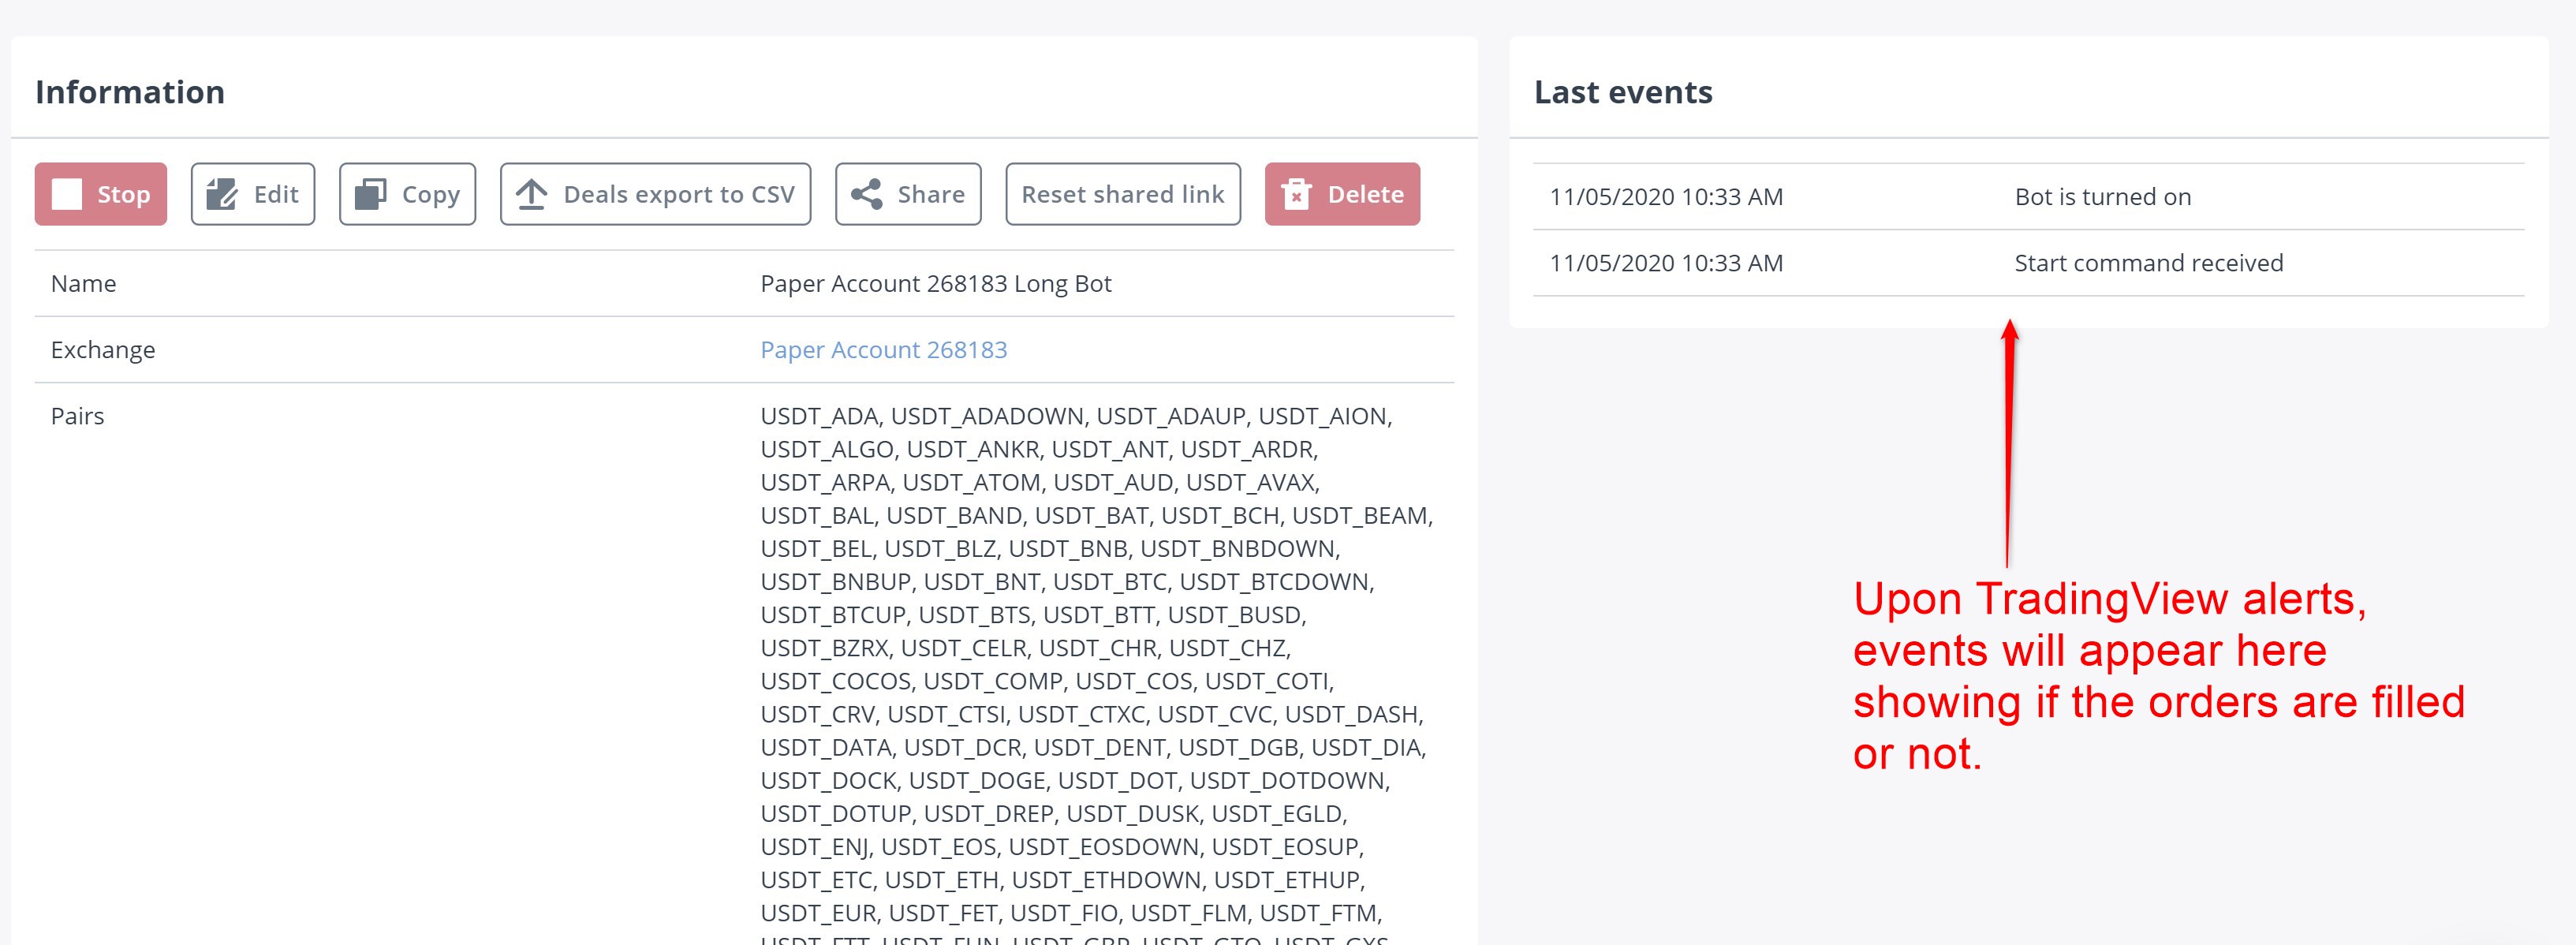Click the 'Information' panel heading

click(x=130, y=92)
